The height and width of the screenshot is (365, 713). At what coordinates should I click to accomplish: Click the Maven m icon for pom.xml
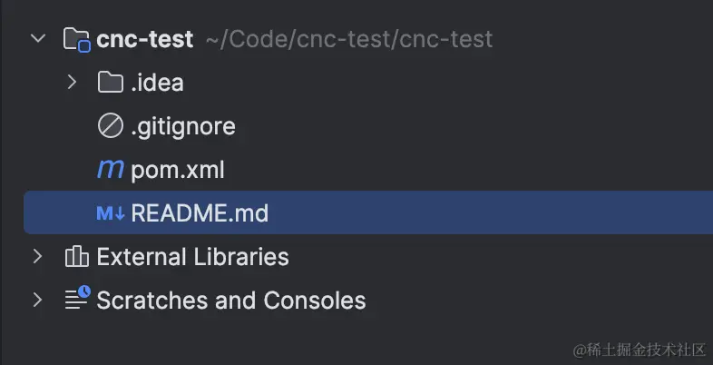110,170
